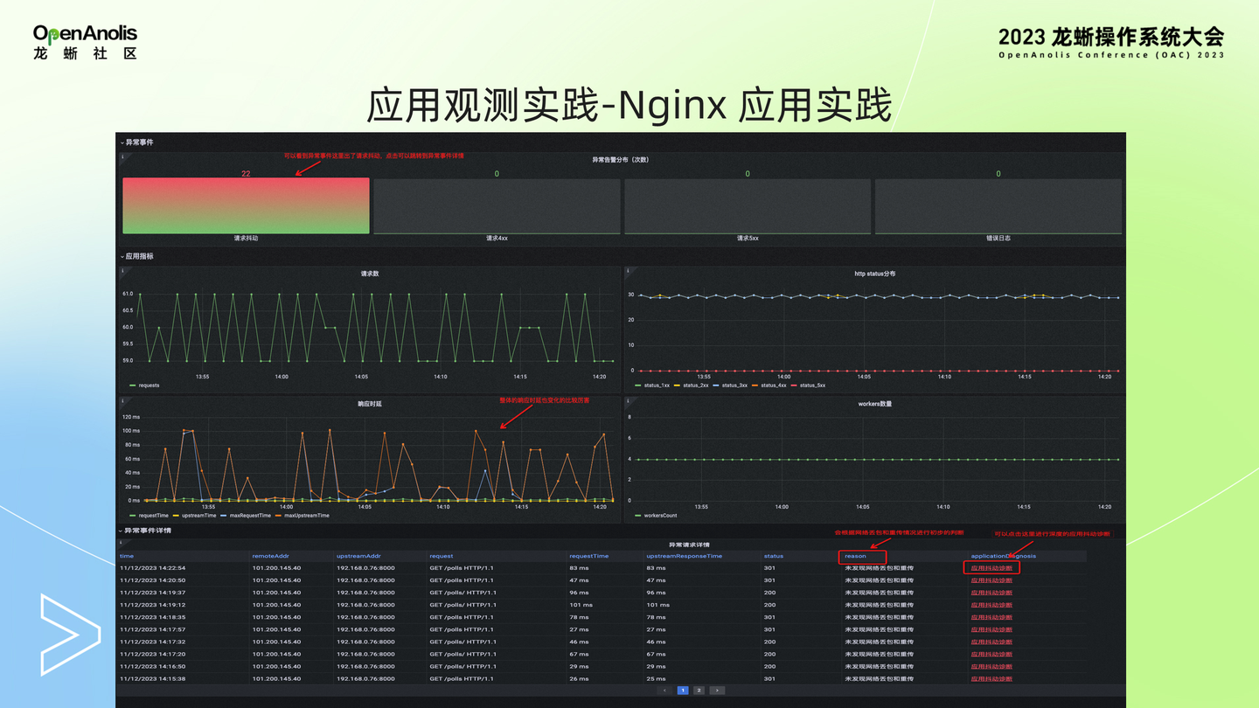Open info icon of 请求数 panel
The image size is (1259, 708).
point(122,271)
